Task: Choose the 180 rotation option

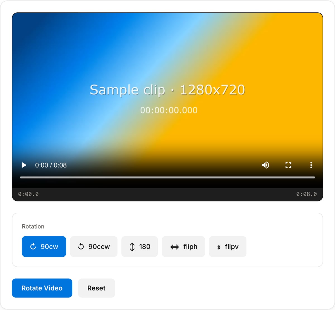Action: pos(140,246)
